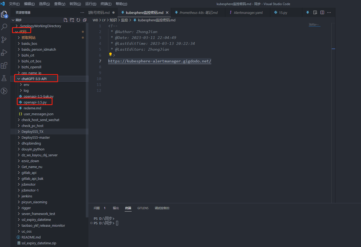Screen dimensions: 361x247
Task: Collapse the 代码 folder
Action: point(17,32)
